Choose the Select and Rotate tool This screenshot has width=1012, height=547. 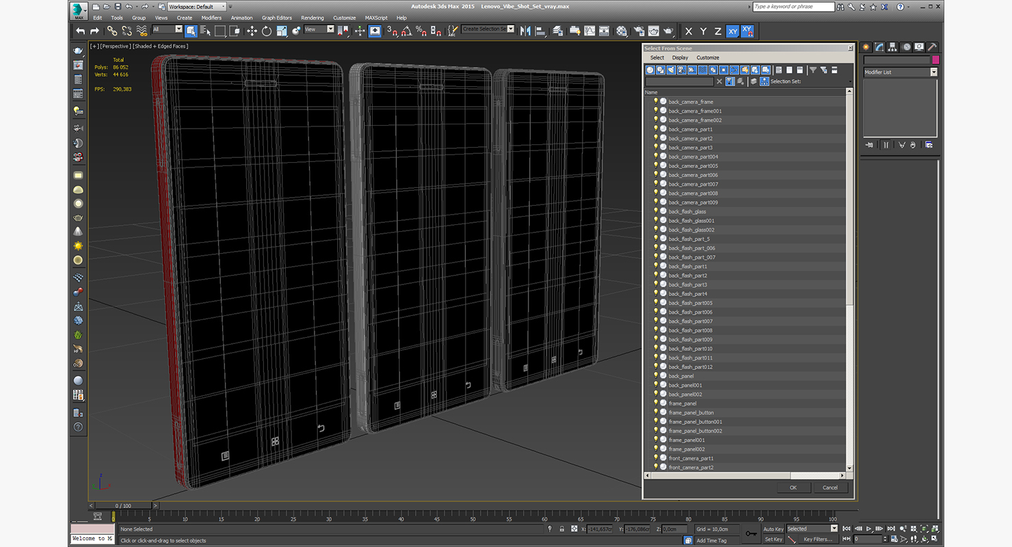click(266, 31)
